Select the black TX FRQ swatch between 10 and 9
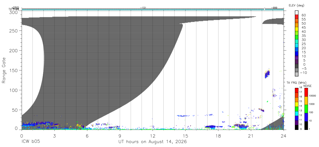This screenshot has height=147, width=319. point(296,127)
